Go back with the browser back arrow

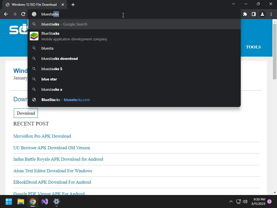[x=6, y=14]
